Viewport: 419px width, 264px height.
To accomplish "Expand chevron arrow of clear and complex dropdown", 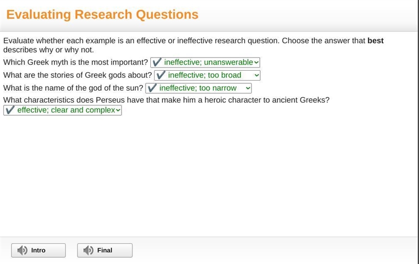I will coord(118,110).
